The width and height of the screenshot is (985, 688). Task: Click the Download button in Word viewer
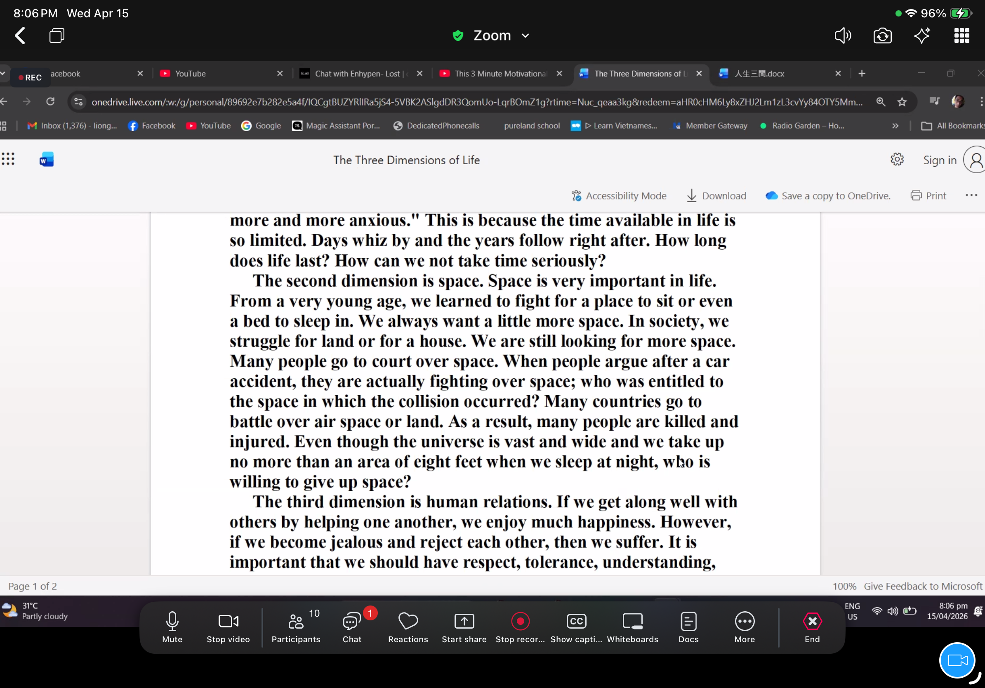[x=716, y=196]
